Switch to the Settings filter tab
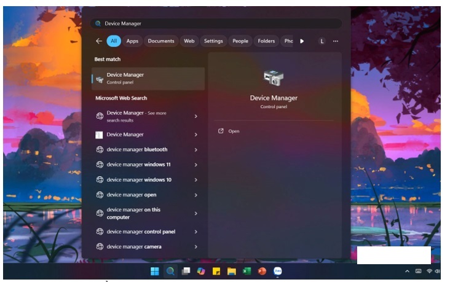 [x=213, y=41]
